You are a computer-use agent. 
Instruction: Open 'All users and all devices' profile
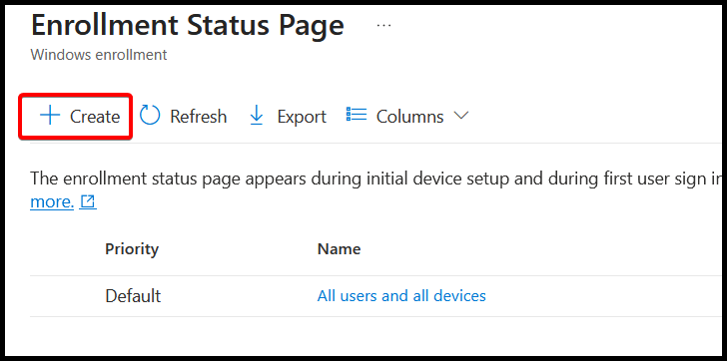401,296
